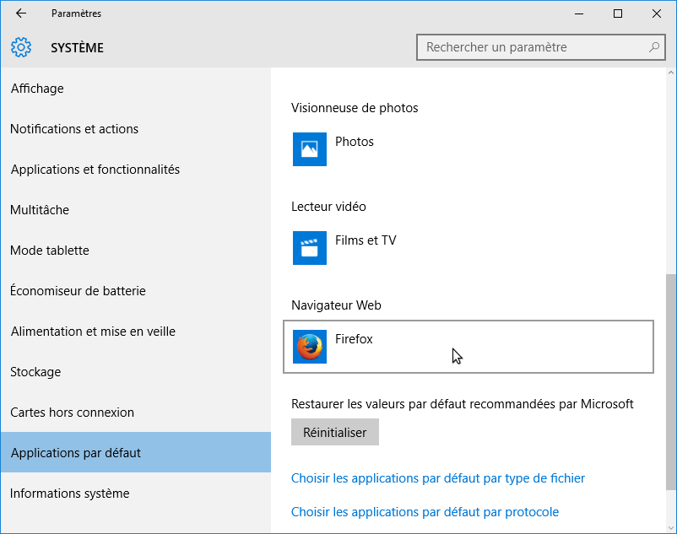The width and height of the screenshot is (677, 534).
Task: Click the Système gear icon
Action: [21, 47]
